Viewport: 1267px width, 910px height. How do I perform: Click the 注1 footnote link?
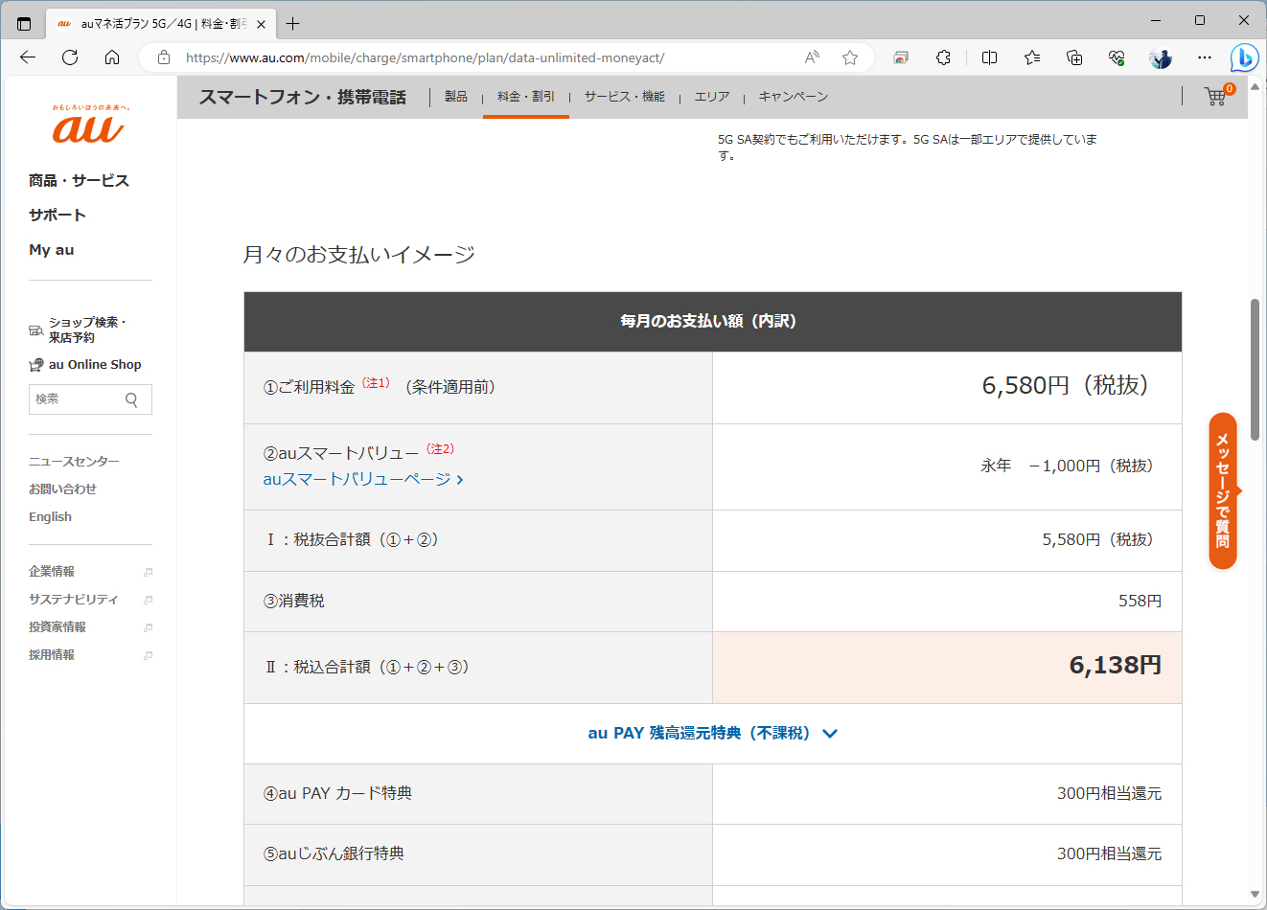376,383
